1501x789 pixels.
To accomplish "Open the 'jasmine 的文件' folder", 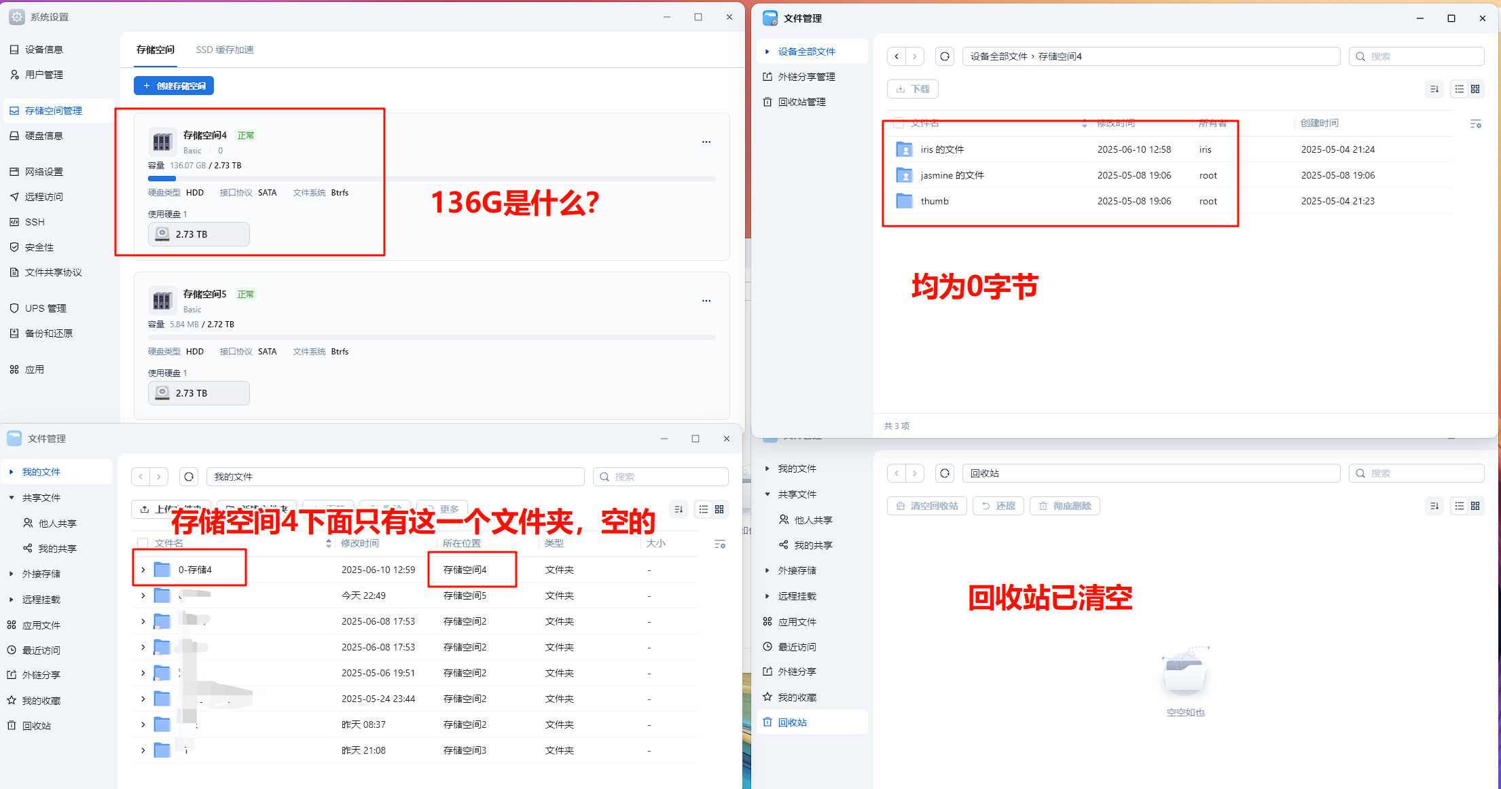I will click(952, 175).
